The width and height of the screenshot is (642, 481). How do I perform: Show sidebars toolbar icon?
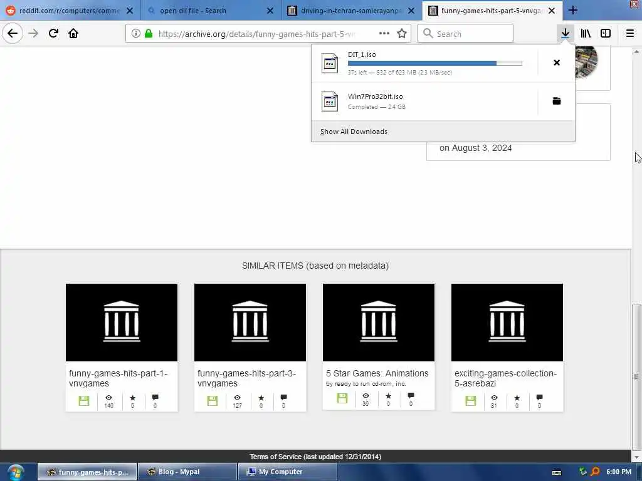pos(606,33)
